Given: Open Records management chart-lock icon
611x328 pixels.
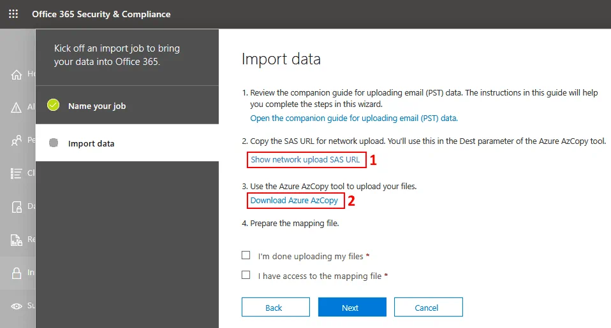Looking at the screenshot, I should (17, 239).
